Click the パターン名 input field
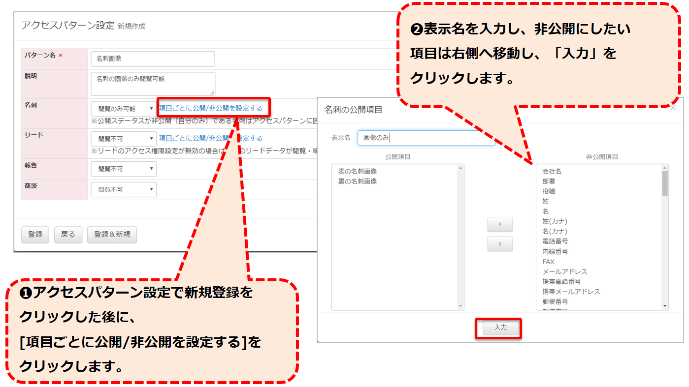 click(153, 59)
